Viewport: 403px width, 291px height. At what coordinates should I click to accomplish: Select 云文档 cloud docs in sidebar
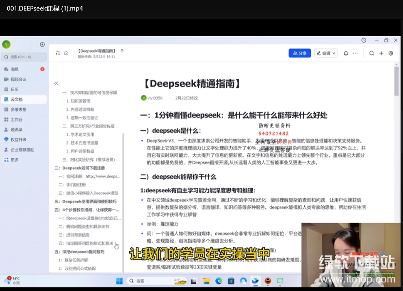[x=24, y=99]
